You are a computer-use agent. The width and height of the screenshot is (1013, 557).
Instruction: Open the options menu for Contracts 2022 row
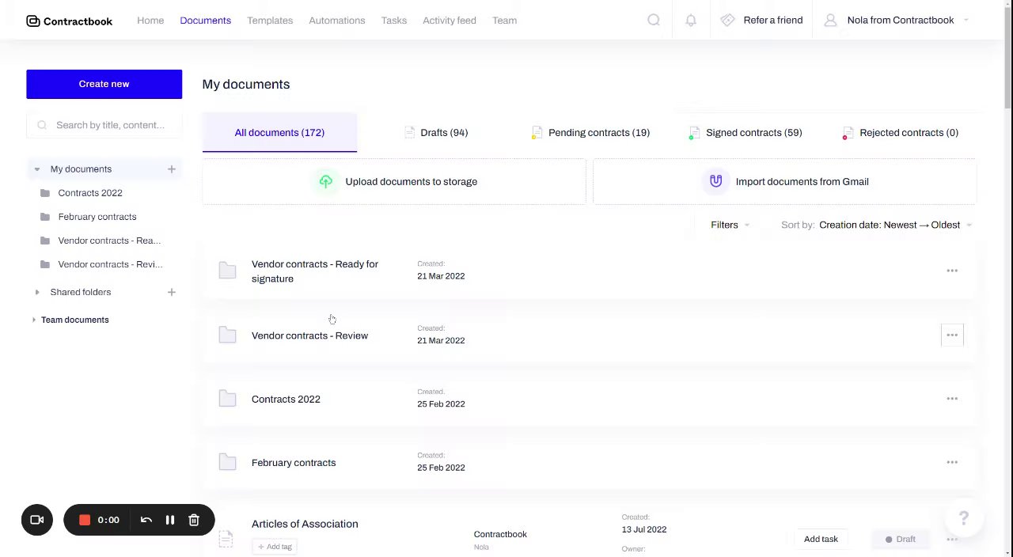click(952, 399)
